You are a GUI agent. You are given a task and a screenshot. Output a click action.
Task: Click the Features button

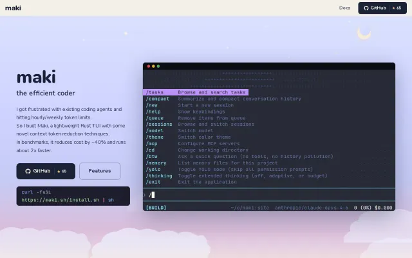tap(100, 171)
